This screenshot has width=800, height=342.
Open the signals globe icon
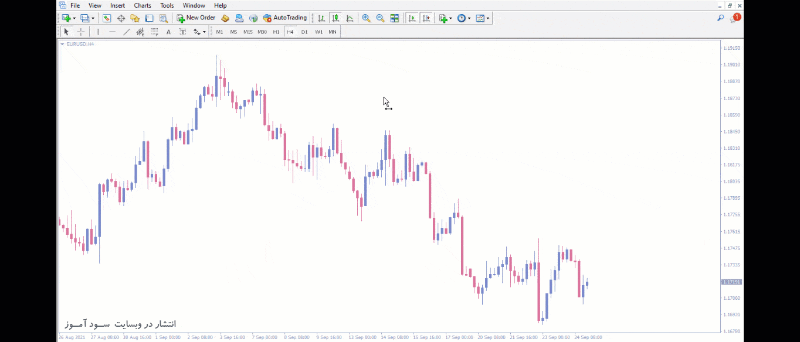point(253,18)
